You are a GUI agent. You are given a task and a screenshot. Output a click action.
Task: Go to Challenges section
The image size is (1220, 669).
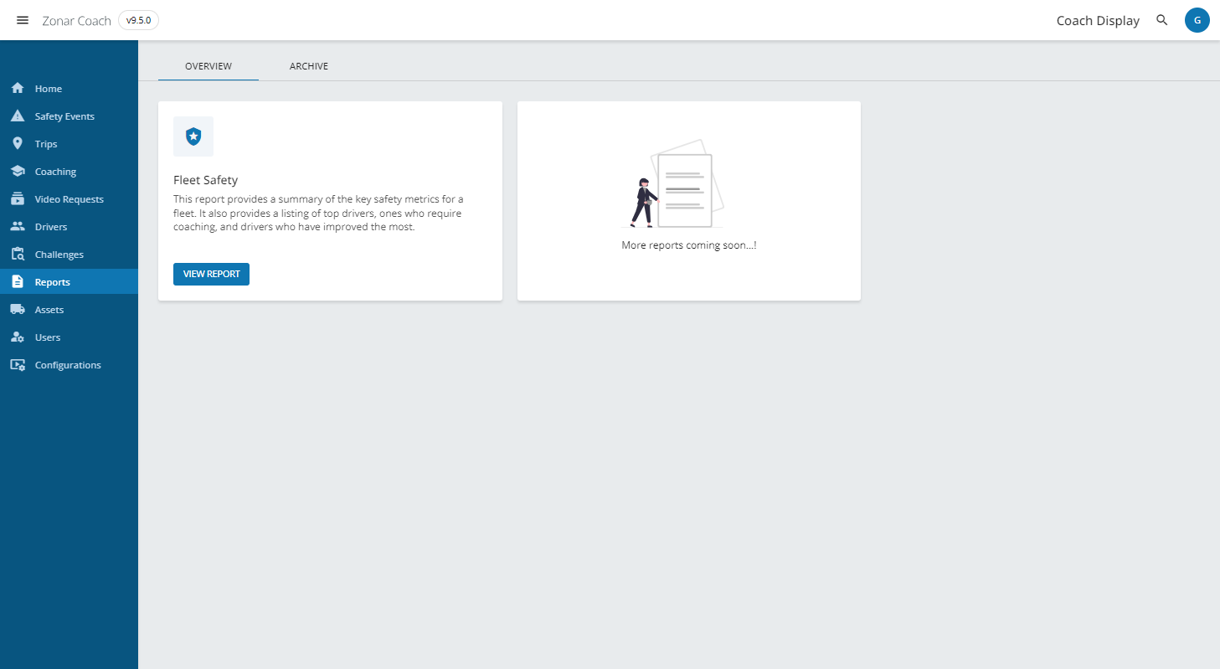point(69,254)
